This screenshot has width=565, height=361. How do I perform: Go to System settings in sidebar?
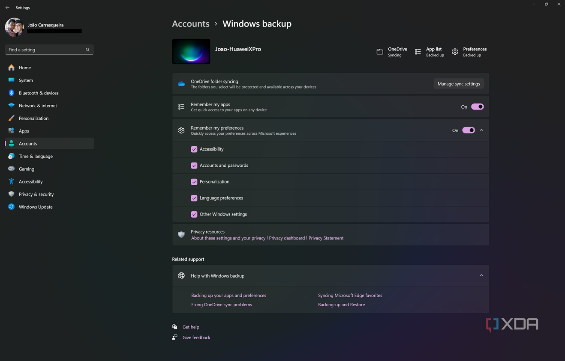point(49,80)
